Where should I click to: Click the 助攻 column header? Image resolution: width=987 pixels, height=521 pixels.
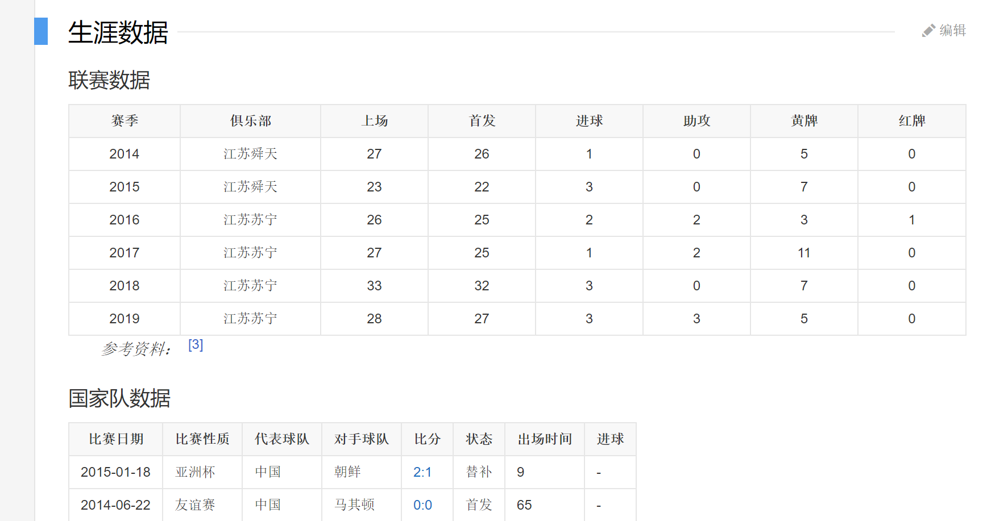click(x=696, y=121)
